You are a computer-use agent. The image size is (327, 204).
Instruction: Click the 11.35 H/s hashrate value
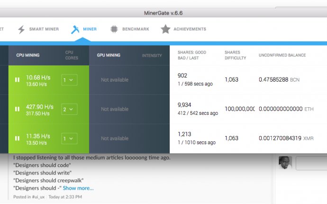point(38,136)
